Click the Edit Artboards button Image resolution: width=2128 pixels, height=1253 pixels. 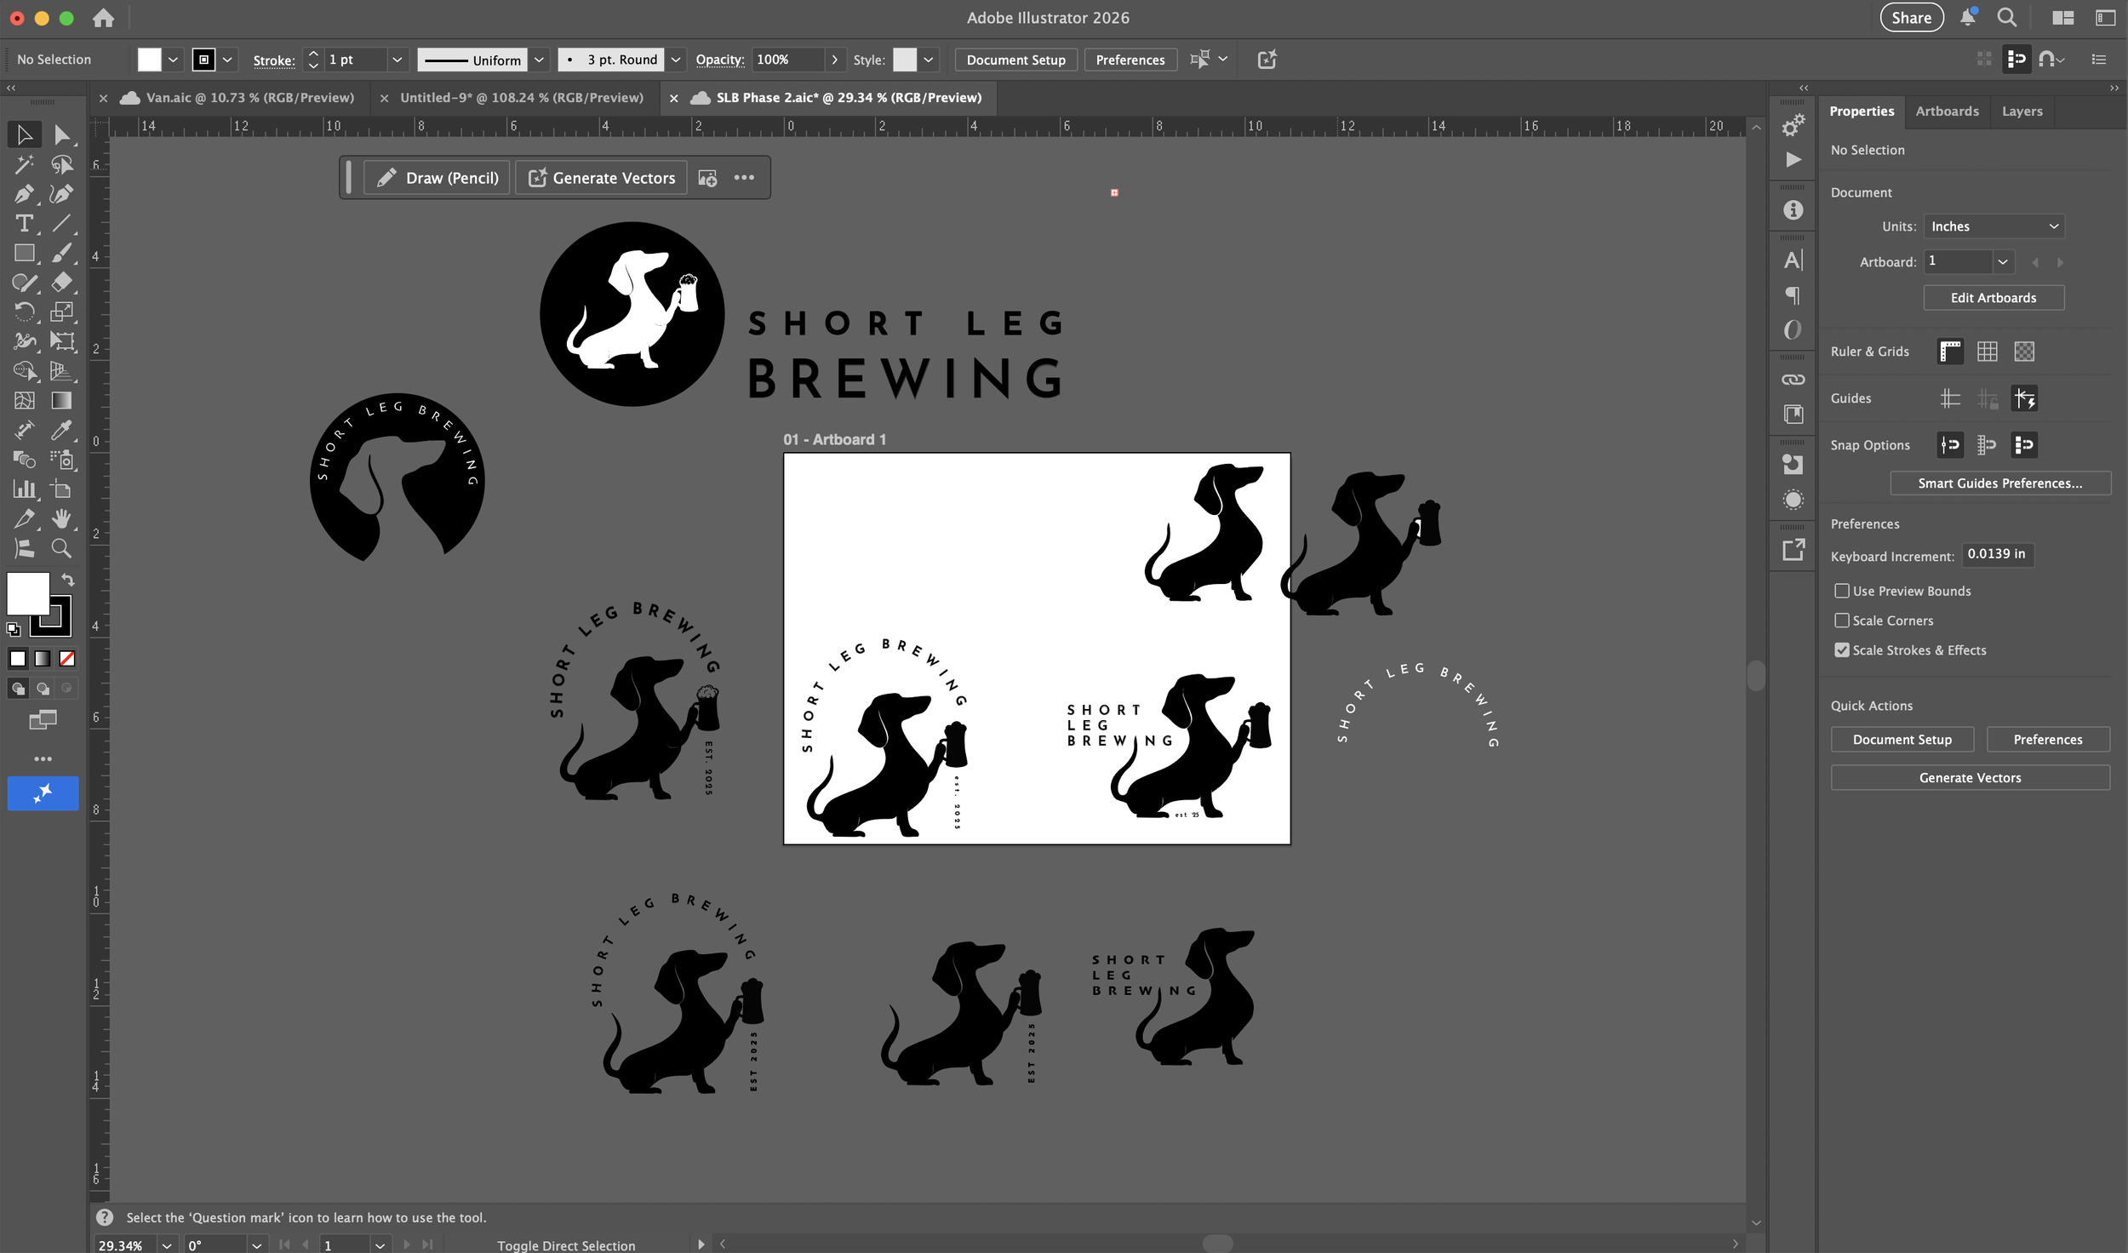pyautogui.click(x=1993, y=298)
